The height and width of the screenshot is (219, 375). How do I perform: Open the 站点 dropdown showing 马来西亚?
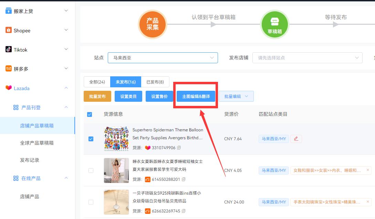163,58
